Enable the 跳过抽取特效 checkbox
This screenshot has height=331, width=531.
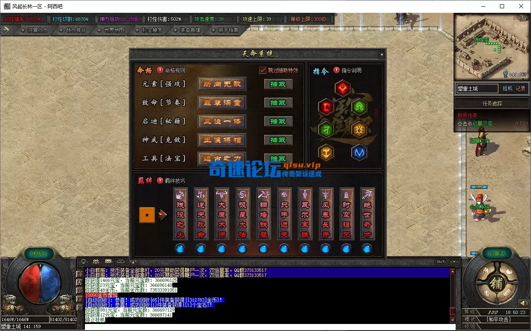click(x=262, y=70)
